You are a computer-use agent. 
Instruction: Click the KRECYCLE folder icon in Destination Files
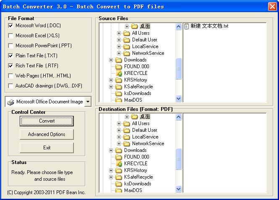[x=119, y=164]
